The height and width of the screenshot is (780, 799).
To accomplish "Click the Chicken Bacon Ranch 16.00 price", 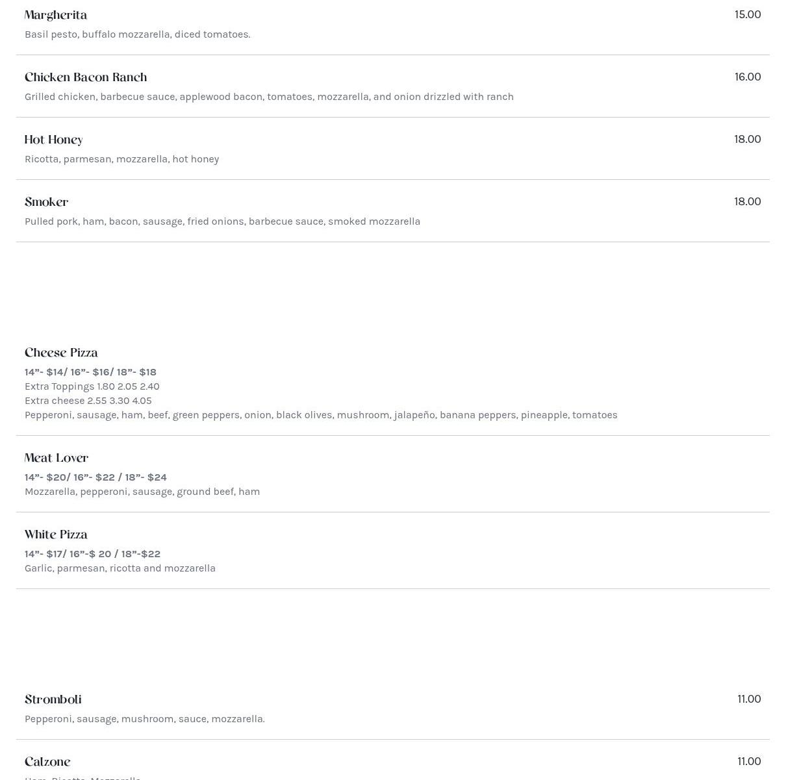I will [748, 77].
